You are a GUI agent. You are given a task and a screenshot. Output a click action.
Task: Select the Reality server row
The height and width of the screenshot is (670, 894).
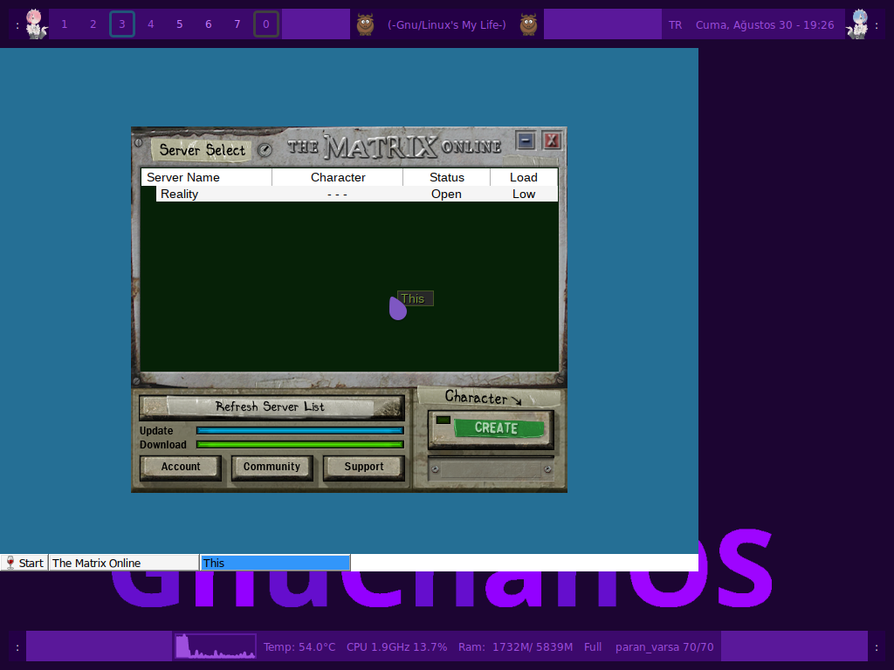pos(349,194)
